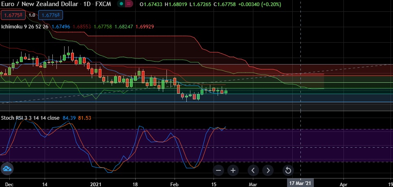The width and height of the screenshot is (393, 187).
Task: Click the red sell price 1.67758 button
Action: [x=13, y=15]
